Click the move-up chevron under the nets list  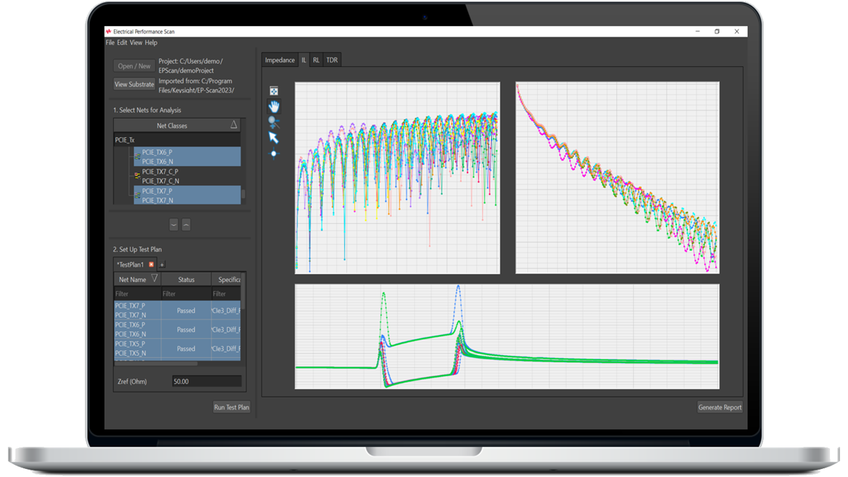pos(186,225)
